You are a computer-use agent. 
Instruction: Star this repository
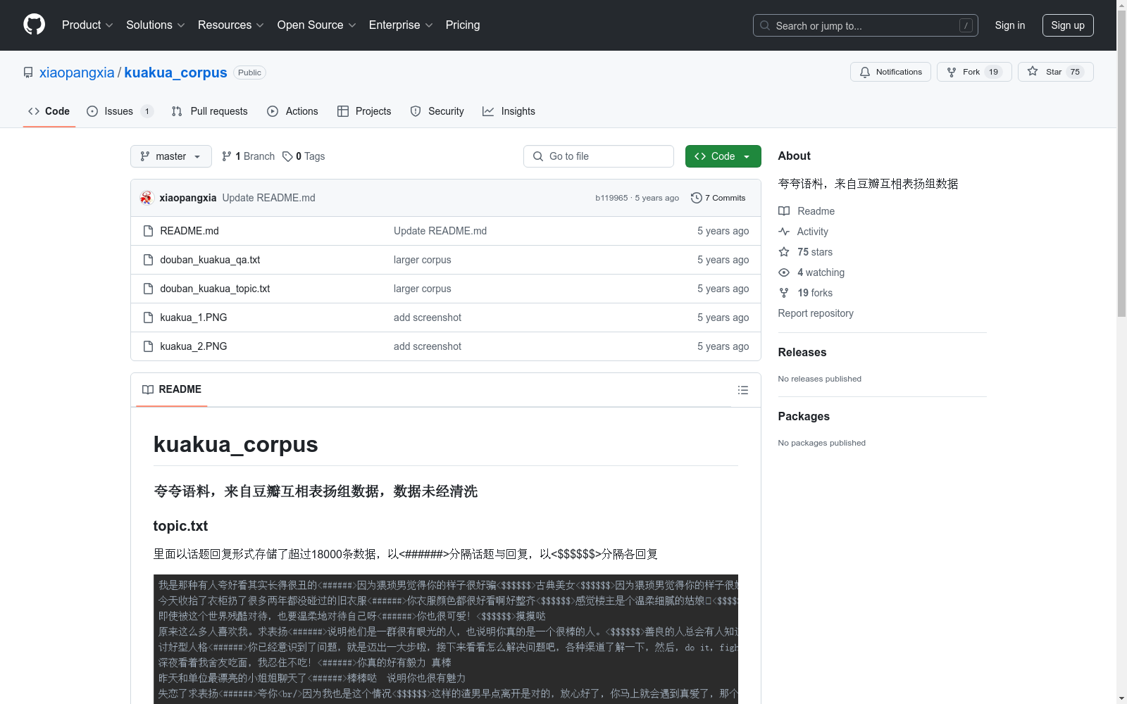1055,72
